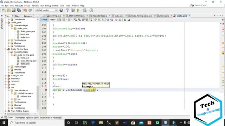Switch to the Files tab
Viewport: 225px width, 126px height.
pos(17,16)
